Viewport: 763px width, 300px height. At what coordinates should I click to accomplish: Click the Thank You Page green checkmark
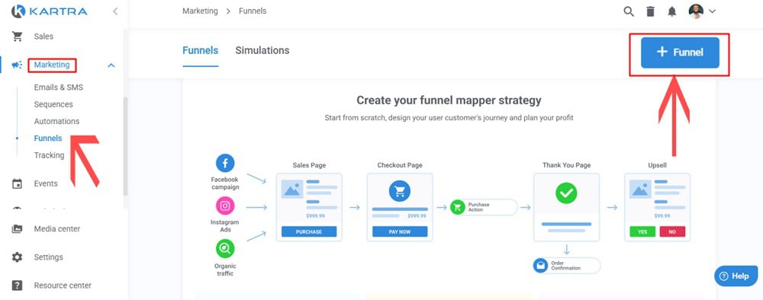pyautogui.click(x=566, y=193)
